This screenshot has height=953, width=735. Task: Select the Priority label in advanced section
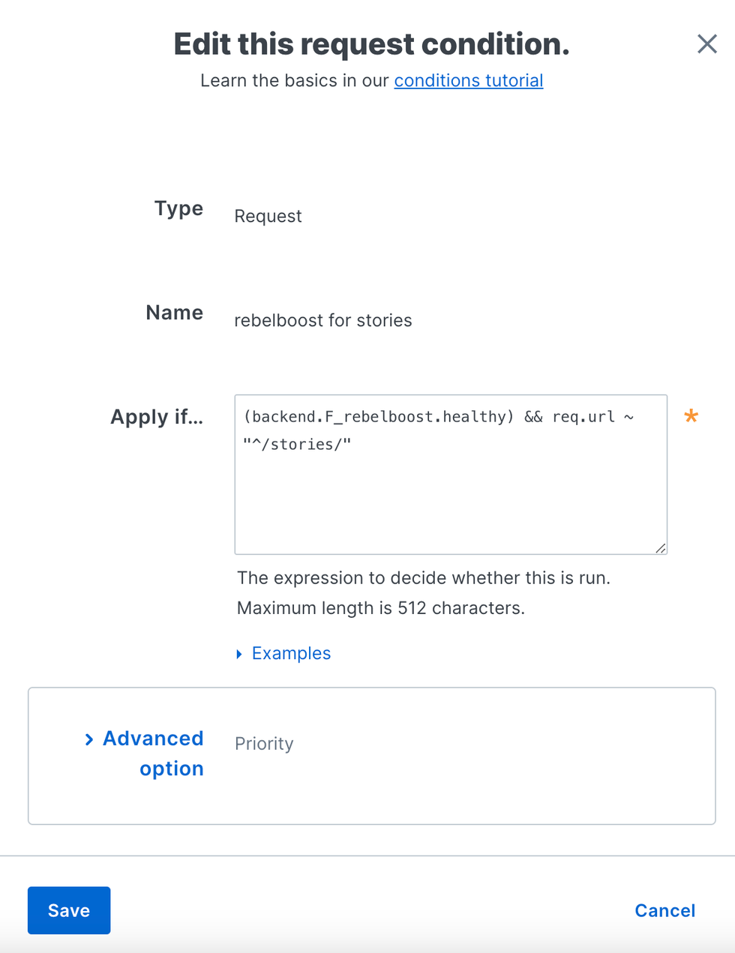[264, 744]
